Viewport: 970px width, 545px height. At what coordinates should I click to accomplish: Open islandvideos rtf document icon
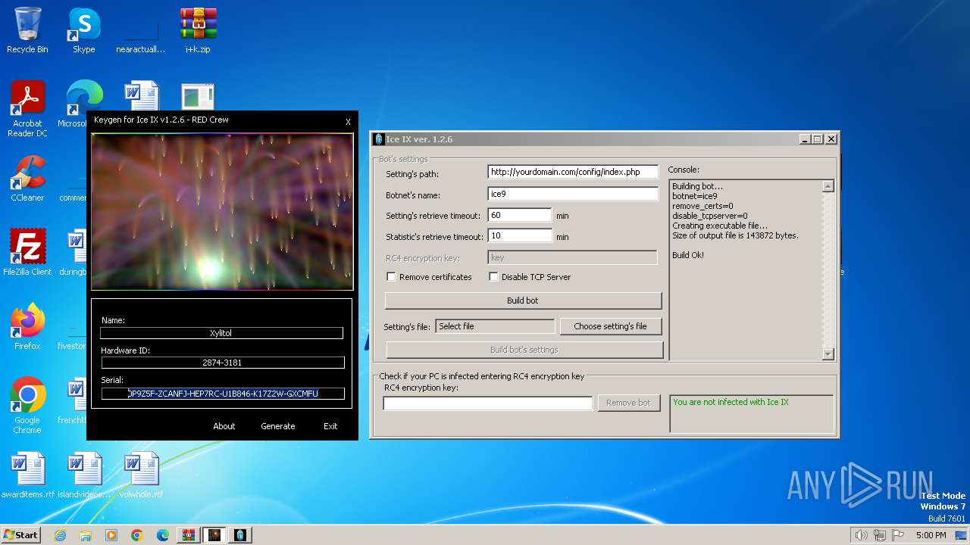click(83, 475)
